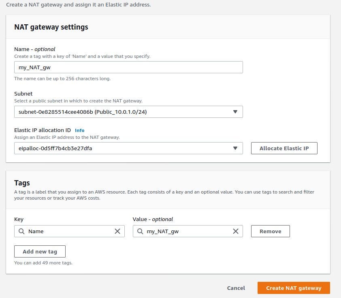Remove the Name tag row
Screen dimensions: 341x298
270,231
